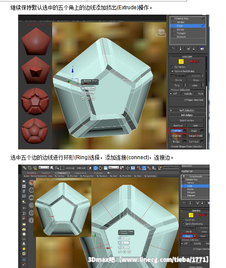The image size is (226, 268).
Task: Click gear icon in lower left sidebar
Action: point(31,213)
